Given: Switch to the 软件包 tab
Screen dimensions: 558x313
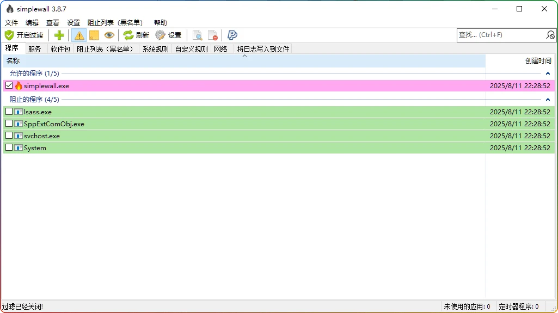Looking at the screenshot, I should [x=60, y=49].
